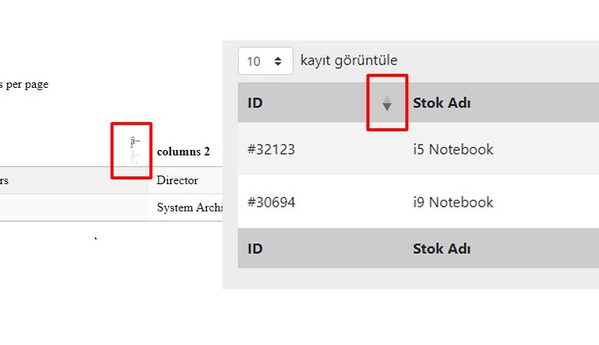
Task: Select the #30694 ID cell
Action: (271, 202)
